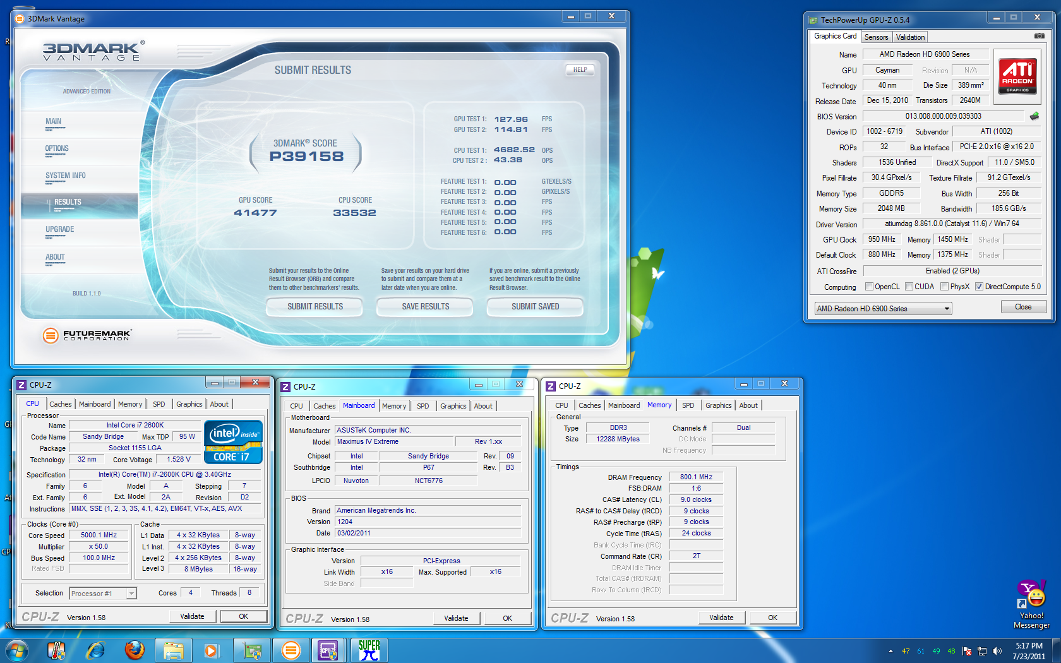Click the GPU-Z camera screenshot icon
The width and height of the screenshot is (1061, 663).
pyautogui.click(x=1039, y=36)
